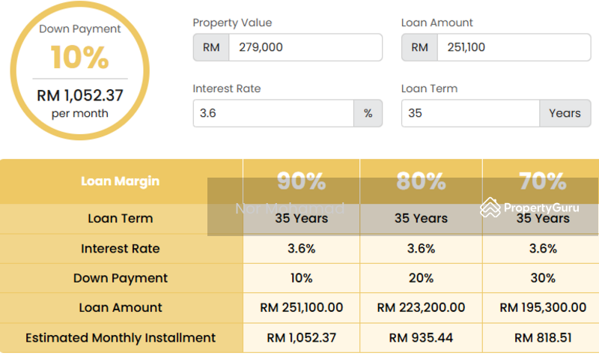Select the 90% loan margin column header
Image resolution: width=599 pixels, height=356 pixels.
point(301,181)
